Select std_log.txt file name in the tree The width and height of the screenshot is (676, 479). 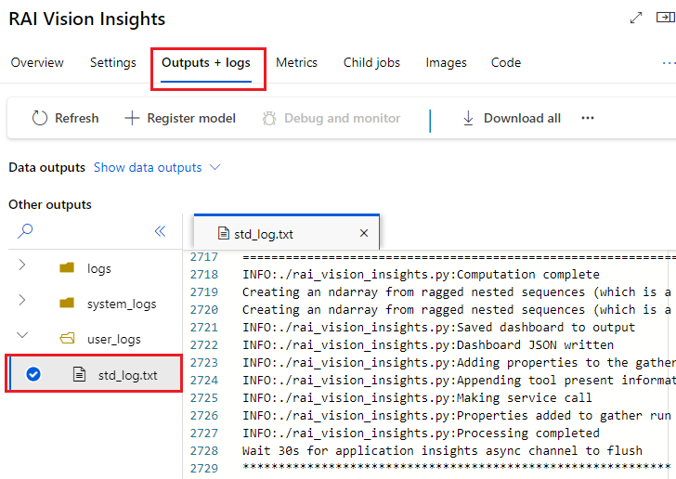coord(127,375)
